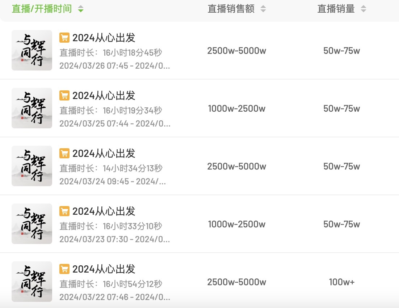Image resolution: width=399 pixels, height=308 pixels.
Task: Open thumbnail of 2024/03/24 livestream
Action: pyautogui.click(x=32, y=166)
